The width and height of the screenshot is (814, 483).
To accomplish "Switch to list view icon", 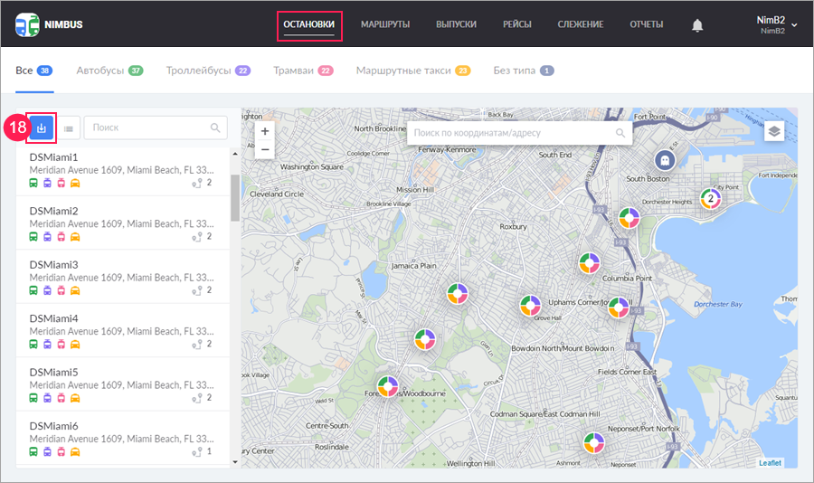I will pos(68,128).
